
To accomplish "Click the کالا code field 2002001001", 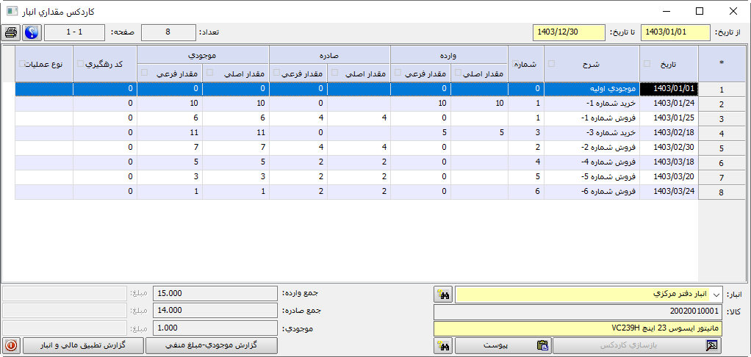I will [577, 311].
